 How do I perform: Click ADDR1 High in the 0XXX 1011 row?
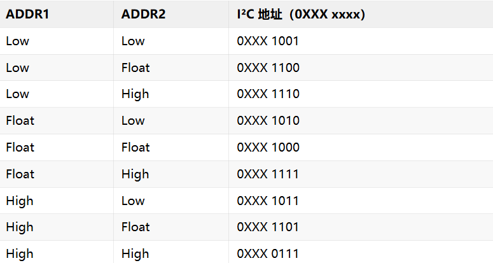pos(20,201)
